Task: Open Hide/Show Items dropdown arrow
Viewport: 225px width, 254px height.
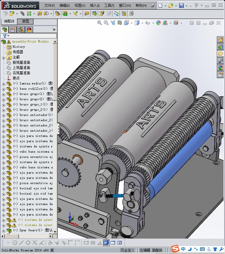Action: [x=153, y=23]
